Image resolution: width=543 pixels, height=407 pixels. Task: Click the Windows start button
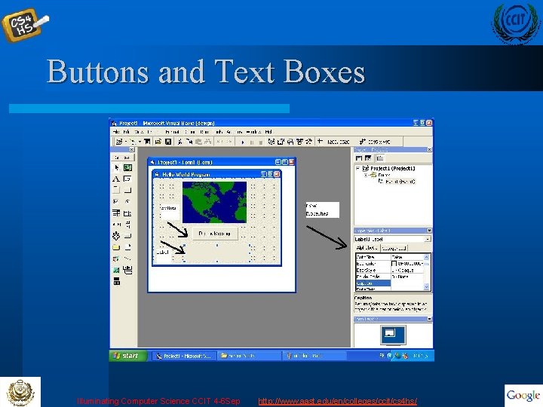click(x=128, y=356)
